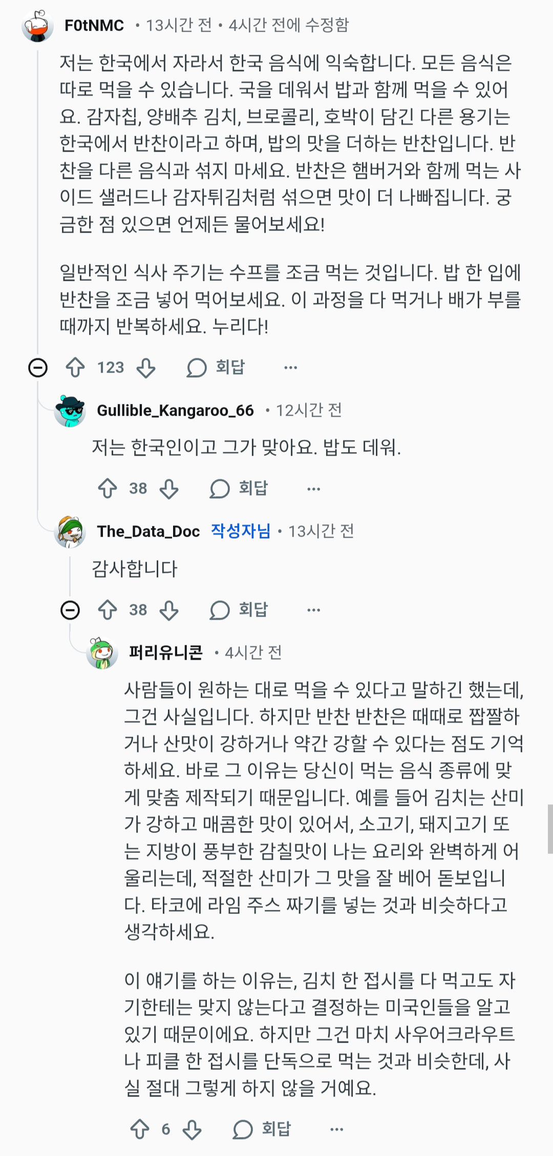Screen dimensions: 553x1156
Task: Open more options on FOtNMC's comment
Action: point(290,368)
